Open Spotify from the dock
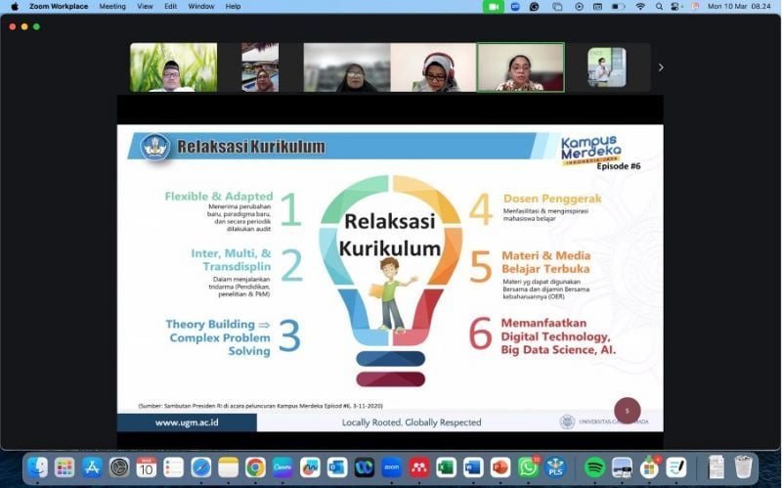The width and height of the screenshot is (782, 488). tap(594, 467)
